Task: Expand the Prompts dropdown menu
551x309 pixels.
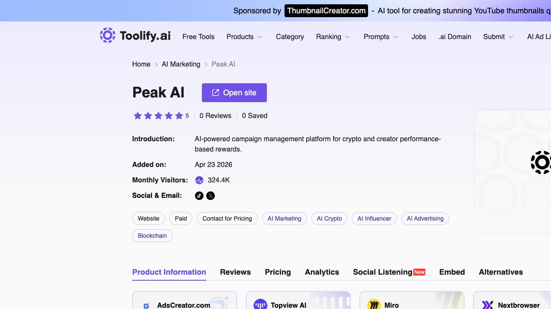Action: coord(381,37)
